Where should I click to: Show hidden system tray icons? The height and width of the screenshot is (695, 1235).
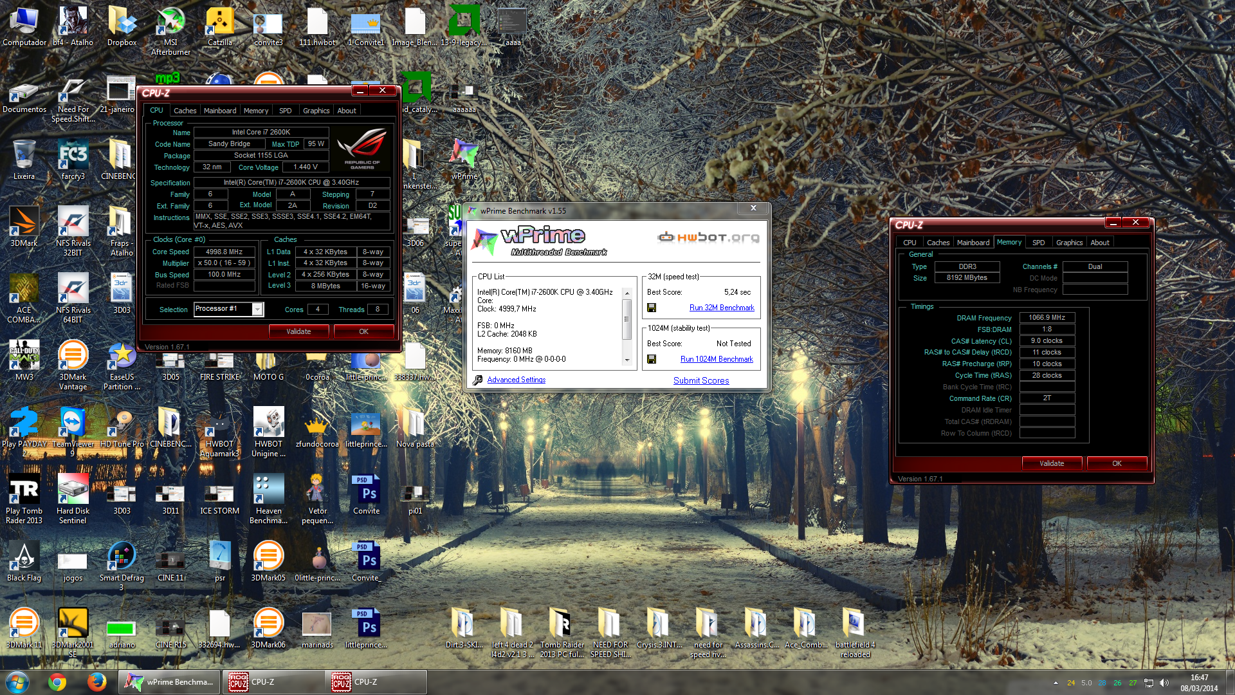tap(1056, 683)
